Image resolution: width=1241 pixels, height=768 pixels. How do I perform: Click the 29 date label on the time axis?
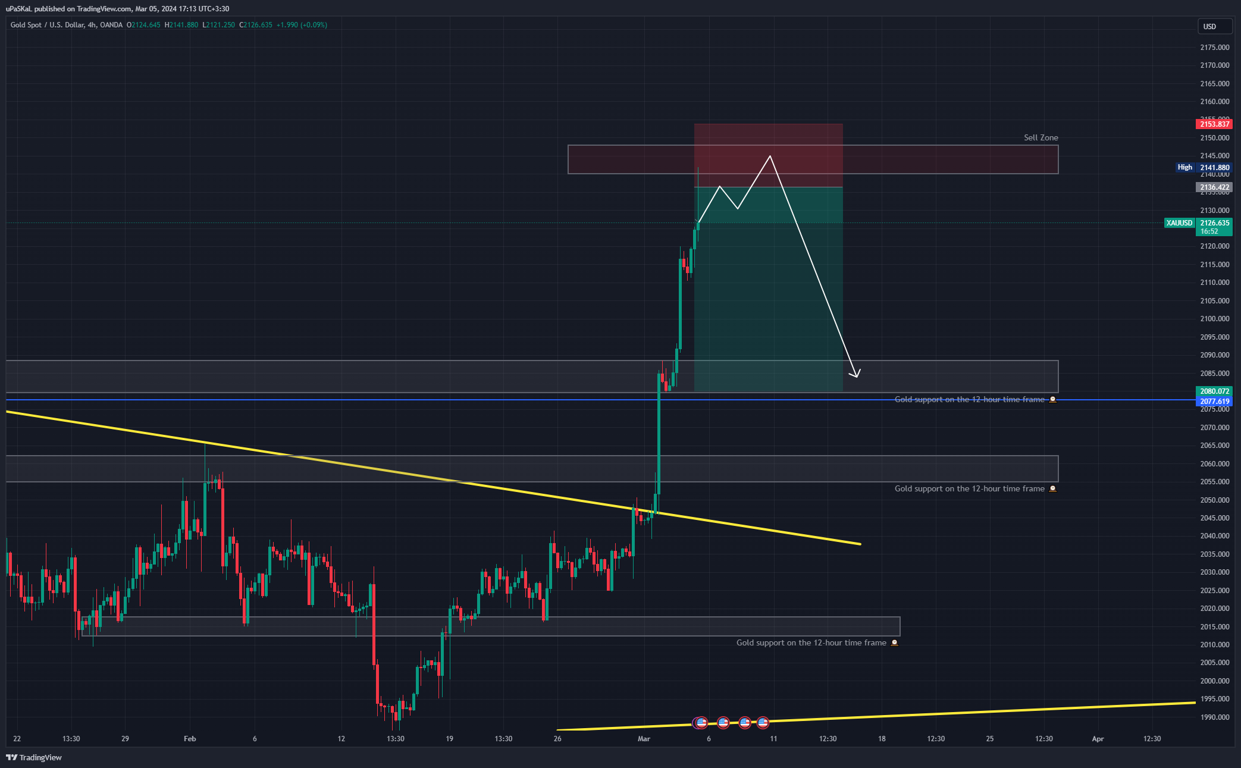(x=125, y=739)
